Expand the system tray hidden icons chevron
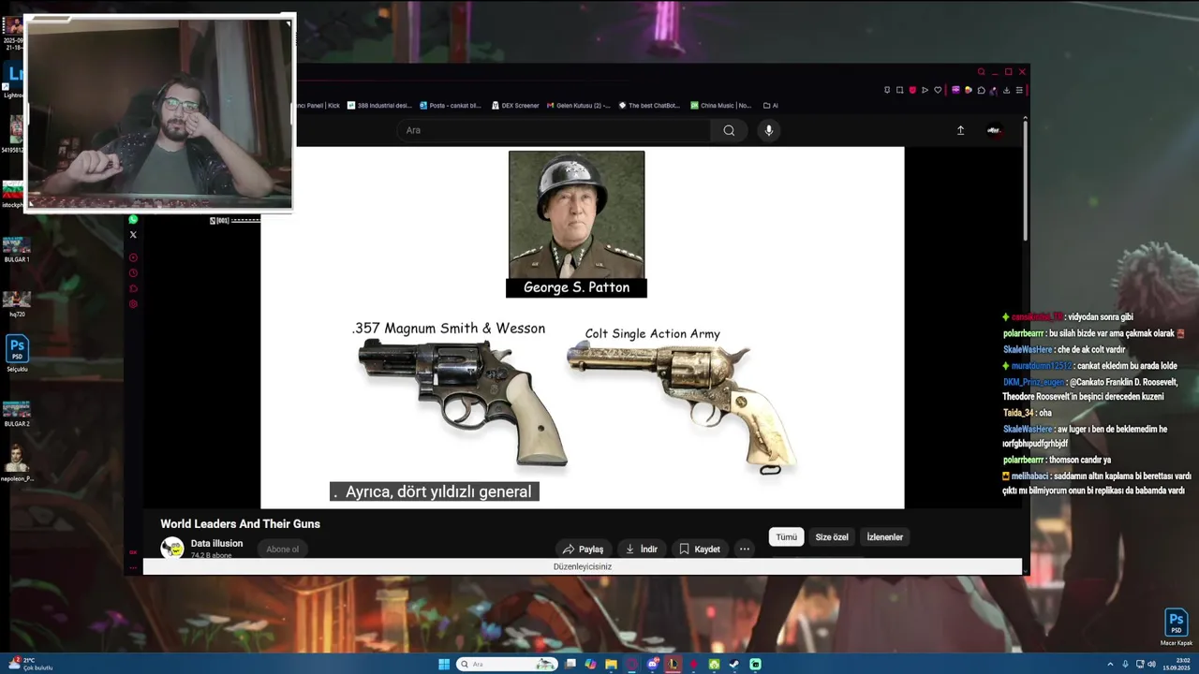The width and height of the screenshot is (1199, 674). (x=1110, y=665)
